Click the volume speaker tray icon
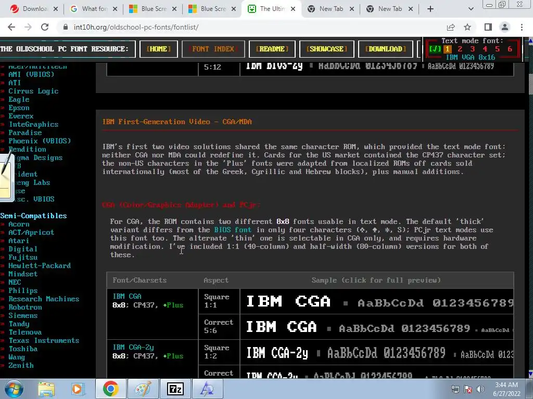 coord(480,390)
